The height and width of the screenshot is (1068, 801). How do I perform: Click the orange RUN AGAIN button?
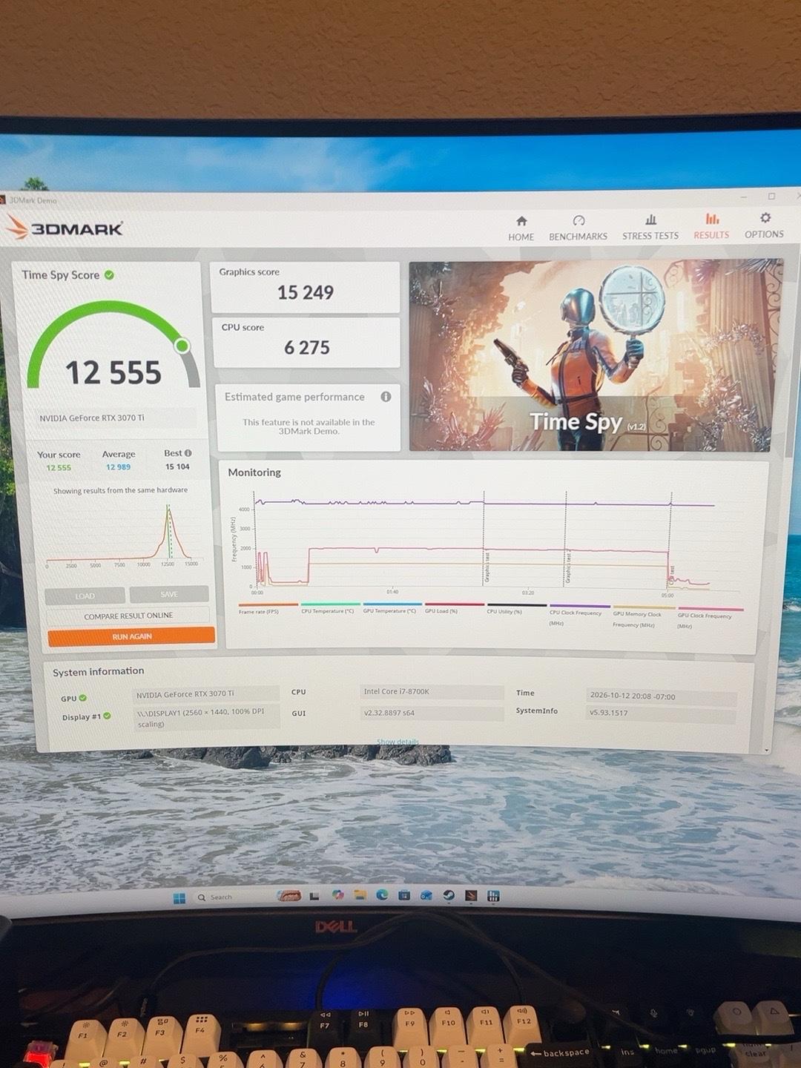tap(131, 636)
